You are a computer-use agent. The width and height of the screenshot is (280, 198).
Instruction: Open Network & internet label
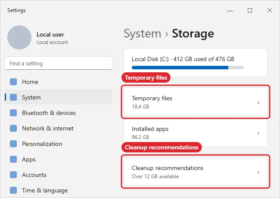click(x=48, y=128)
